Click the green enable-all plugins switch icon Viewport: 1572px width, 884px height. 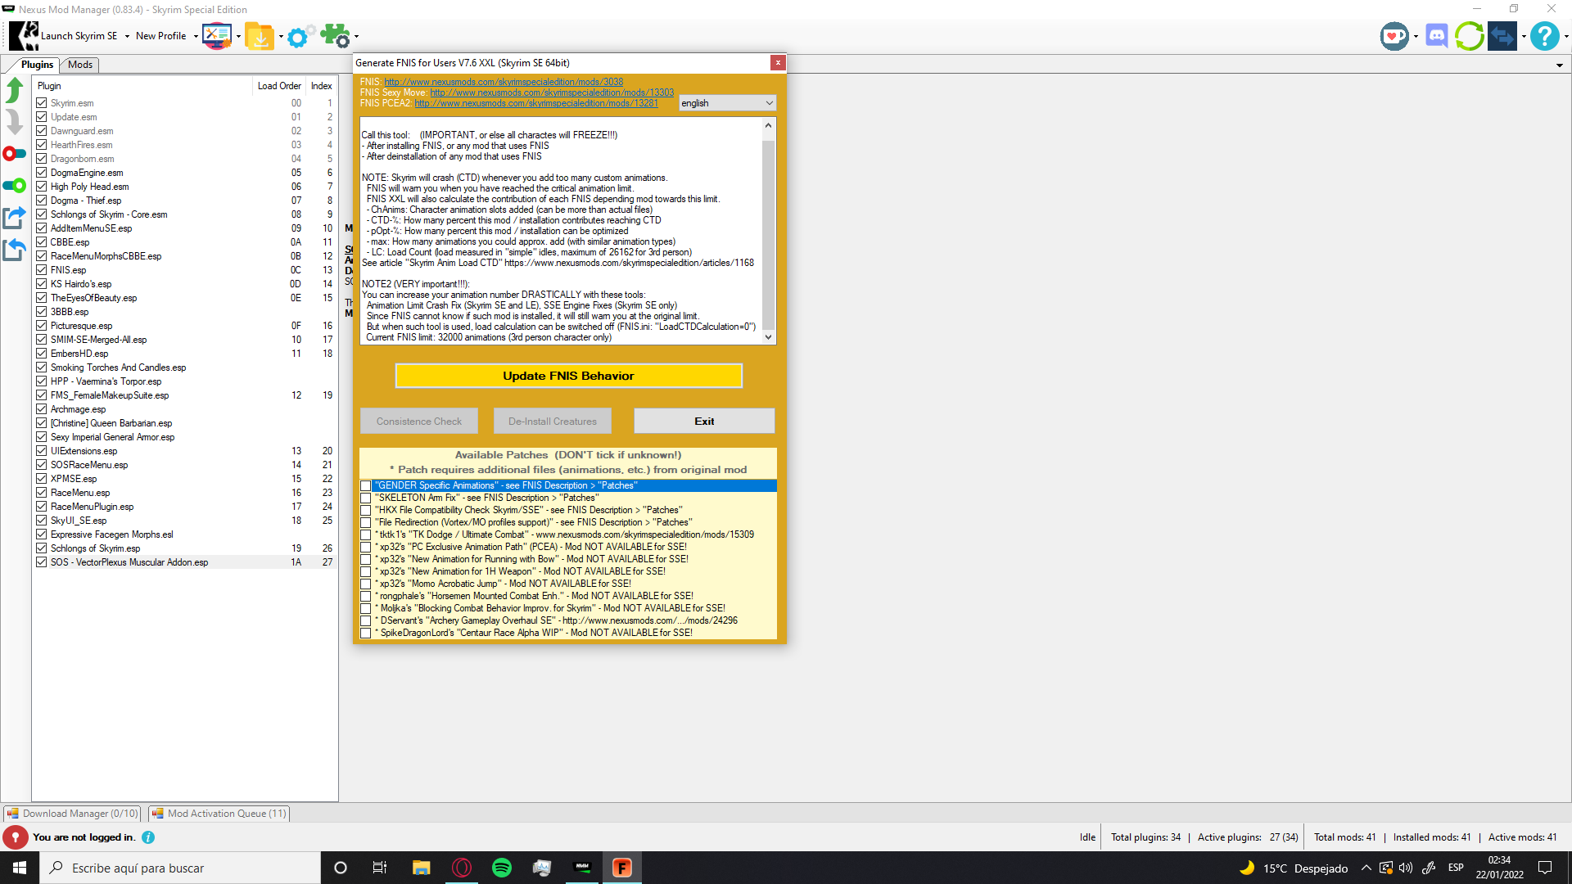pos(15,186)
